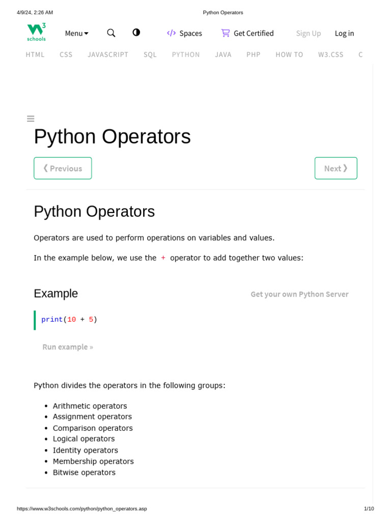Click the Previous page button
This screenshot has width=391, height=522.
coord(63,168)
